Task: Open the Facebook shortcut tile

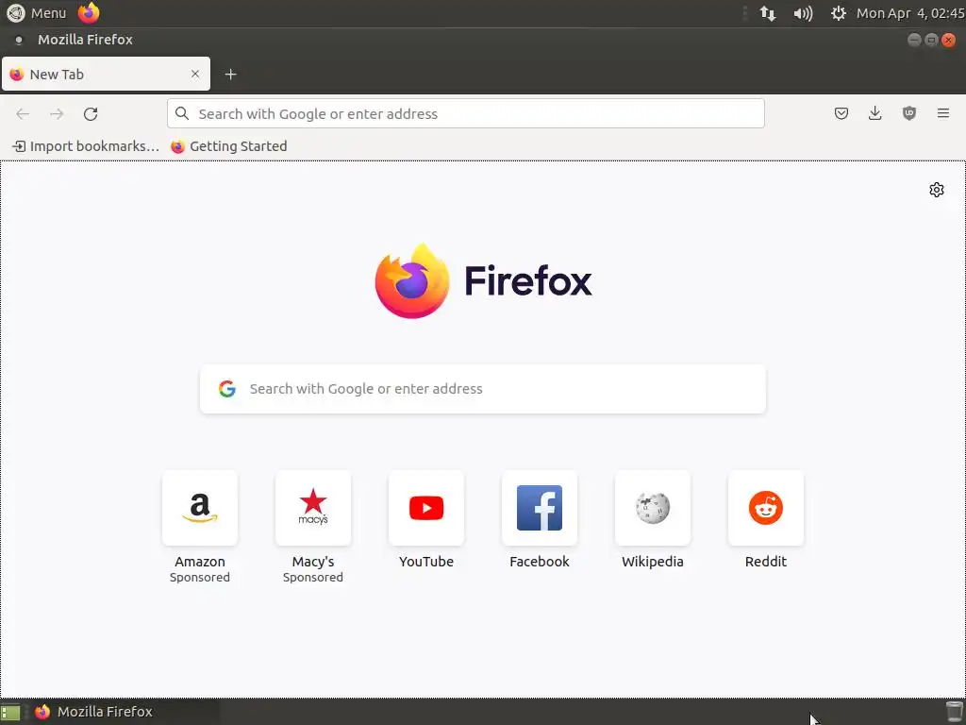Action: click(540, 508)
